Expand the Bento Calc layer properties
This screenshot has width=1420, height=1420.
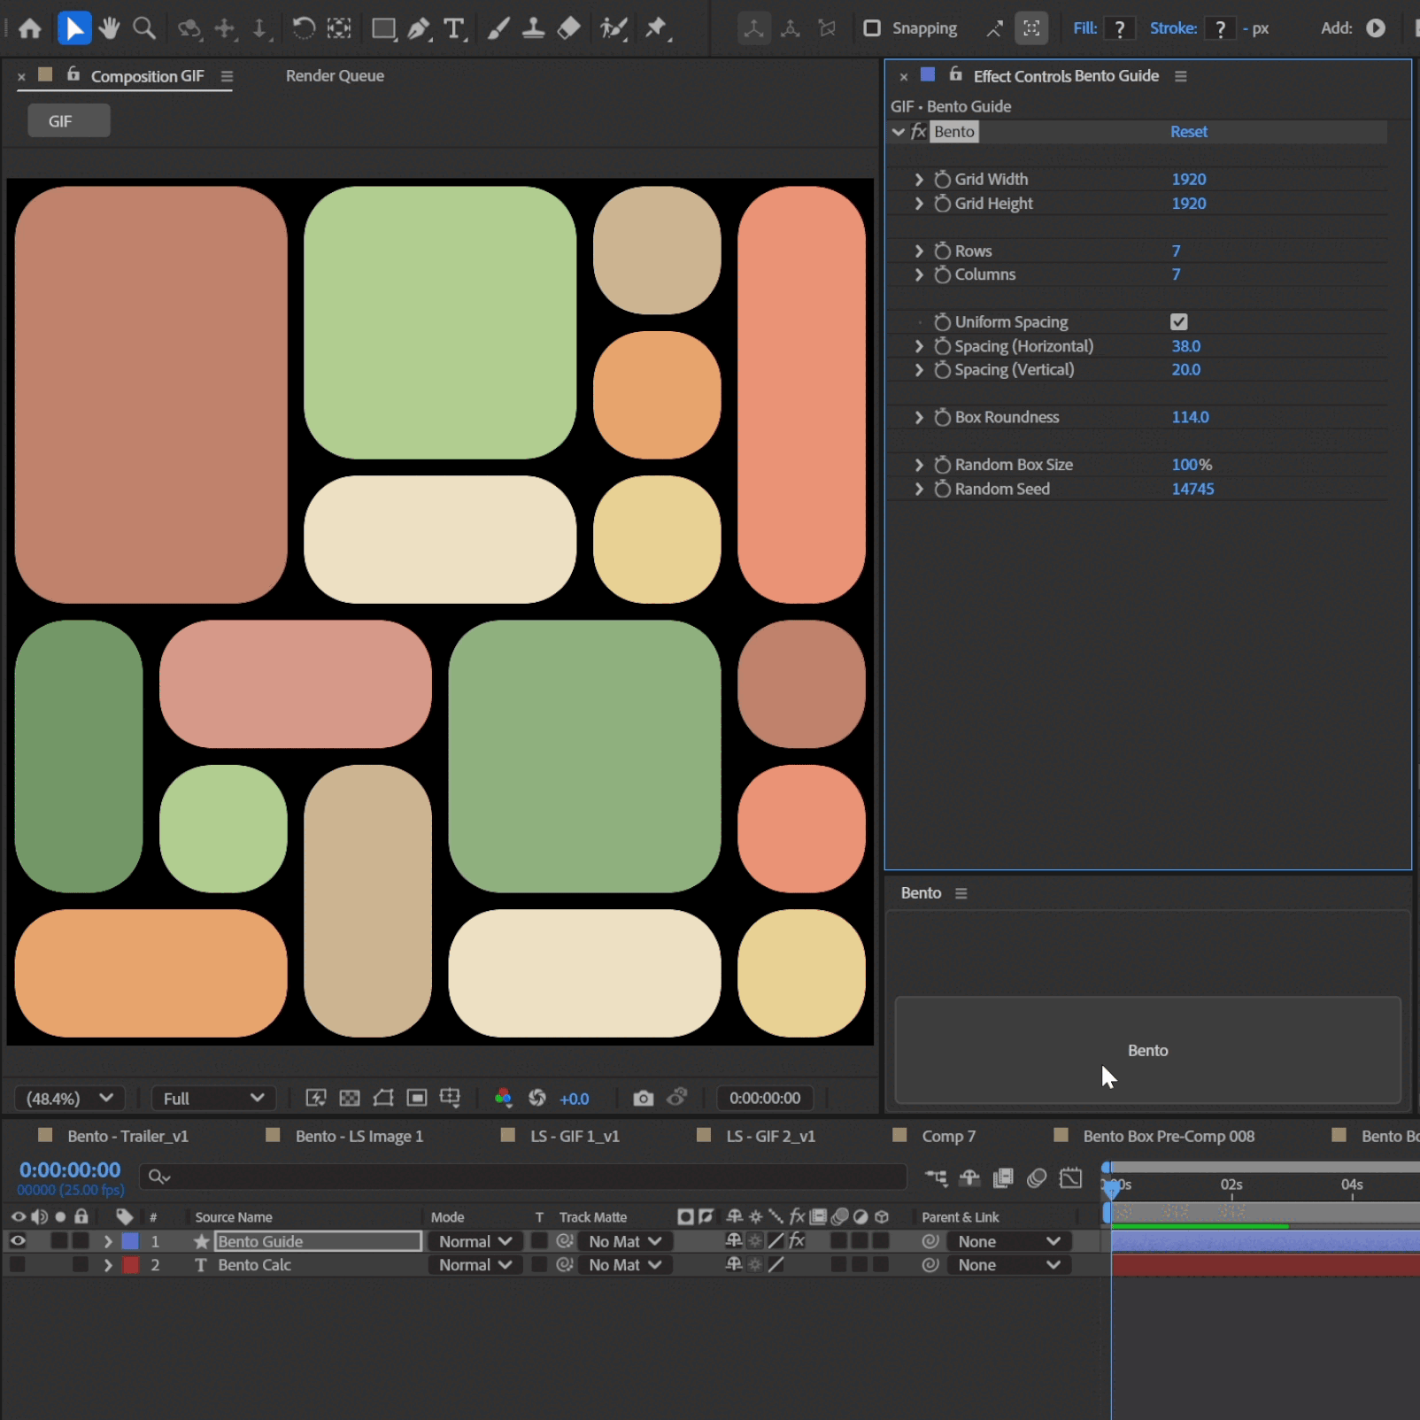click(x=108, y=1265)
